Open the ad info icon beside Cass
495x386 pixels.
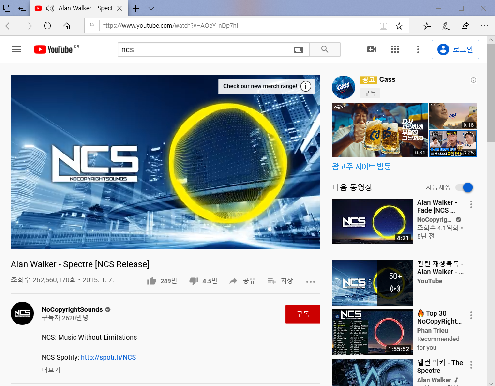[473, 80]
